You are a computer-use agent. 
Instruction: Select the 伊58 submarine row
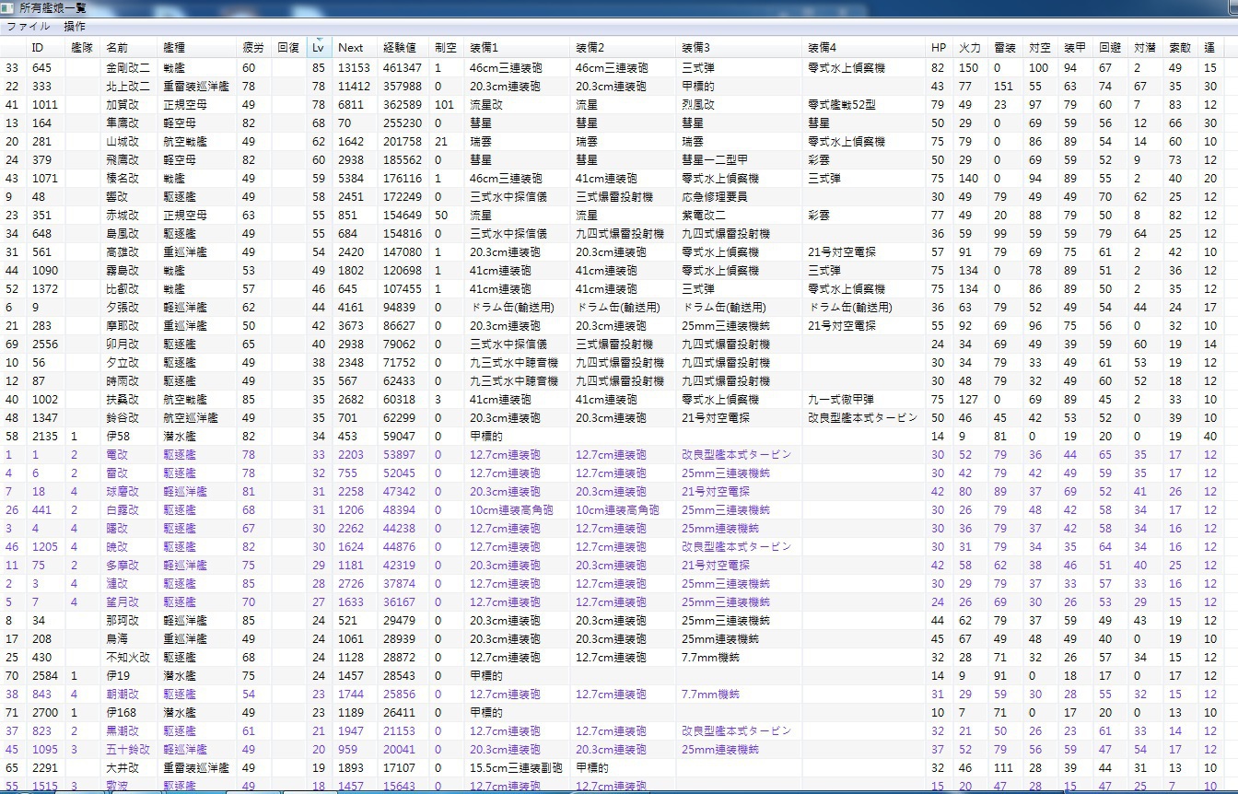(x=117, y=437)
